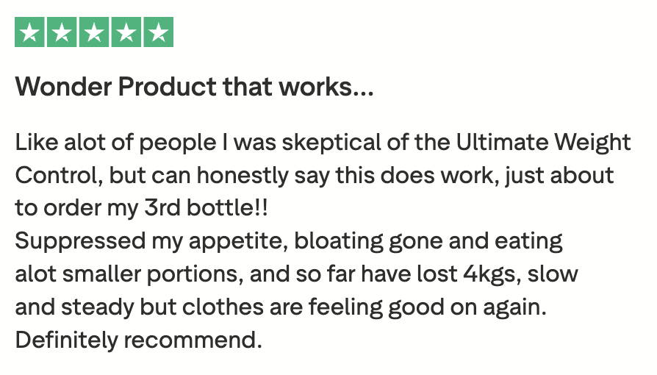This screenshot has height=375, width=657.
Task: Click the fifth and last rating star
Action: tap(159, 32)
